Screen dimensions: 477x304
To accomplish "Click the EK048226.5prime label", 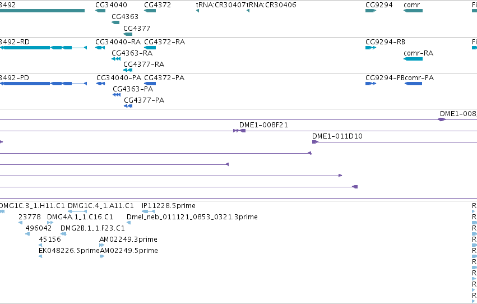I will [x=70, y=251].
